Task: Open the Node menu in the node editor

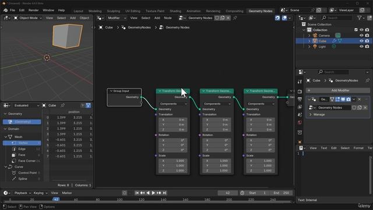Action: pos(168,18)
